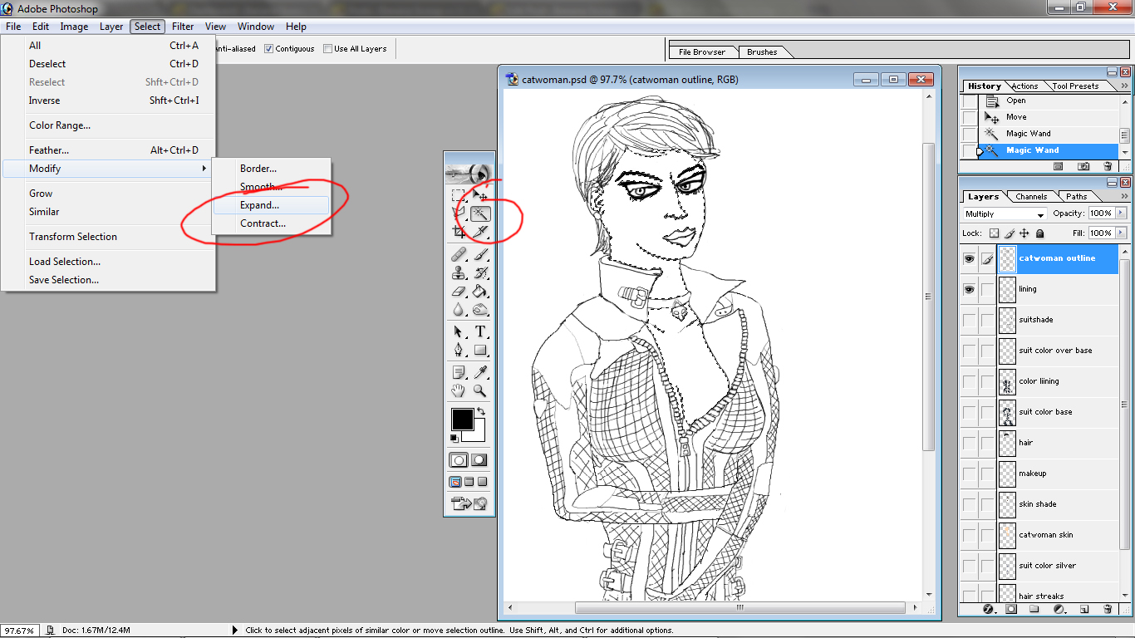The image size is (1135, 638).
Task: Switch to the Channels tab
Action: pos(1030,197)
